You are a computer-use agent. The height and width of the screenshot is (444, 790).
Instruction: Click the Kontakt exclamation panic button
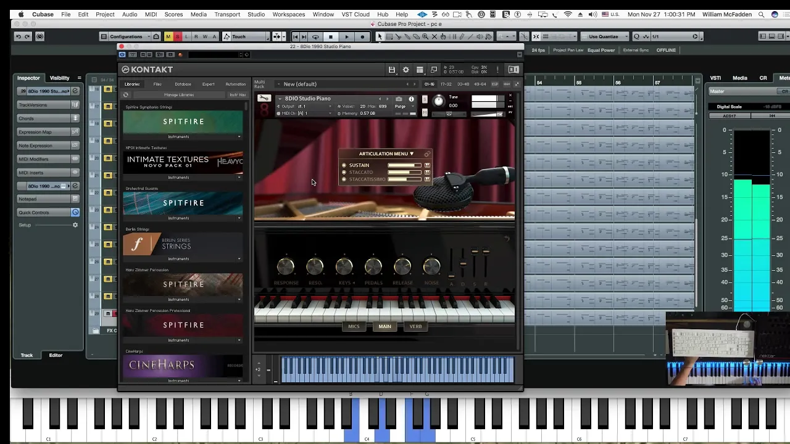pyautogui.click(x=497, y=70)
